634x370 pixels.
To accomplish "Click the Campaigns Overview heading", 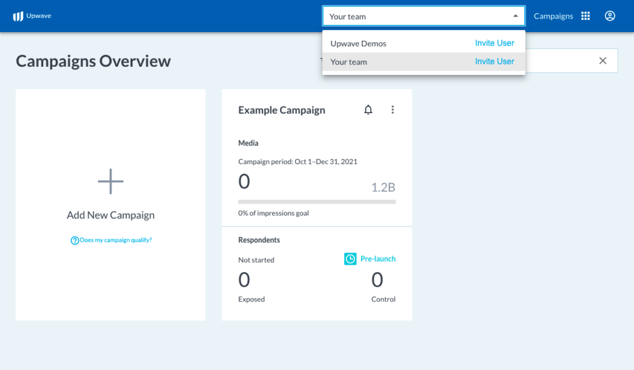I will (93, 61).
